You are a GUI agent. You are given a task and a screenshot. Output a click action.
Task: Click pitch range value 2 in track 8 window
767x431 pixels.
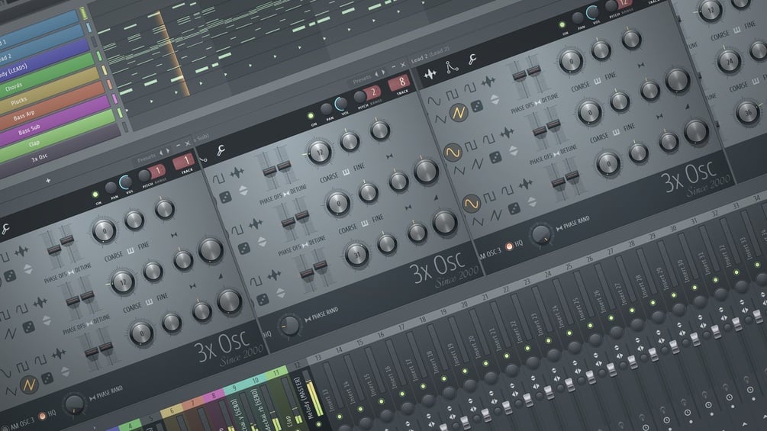(372, 93)
